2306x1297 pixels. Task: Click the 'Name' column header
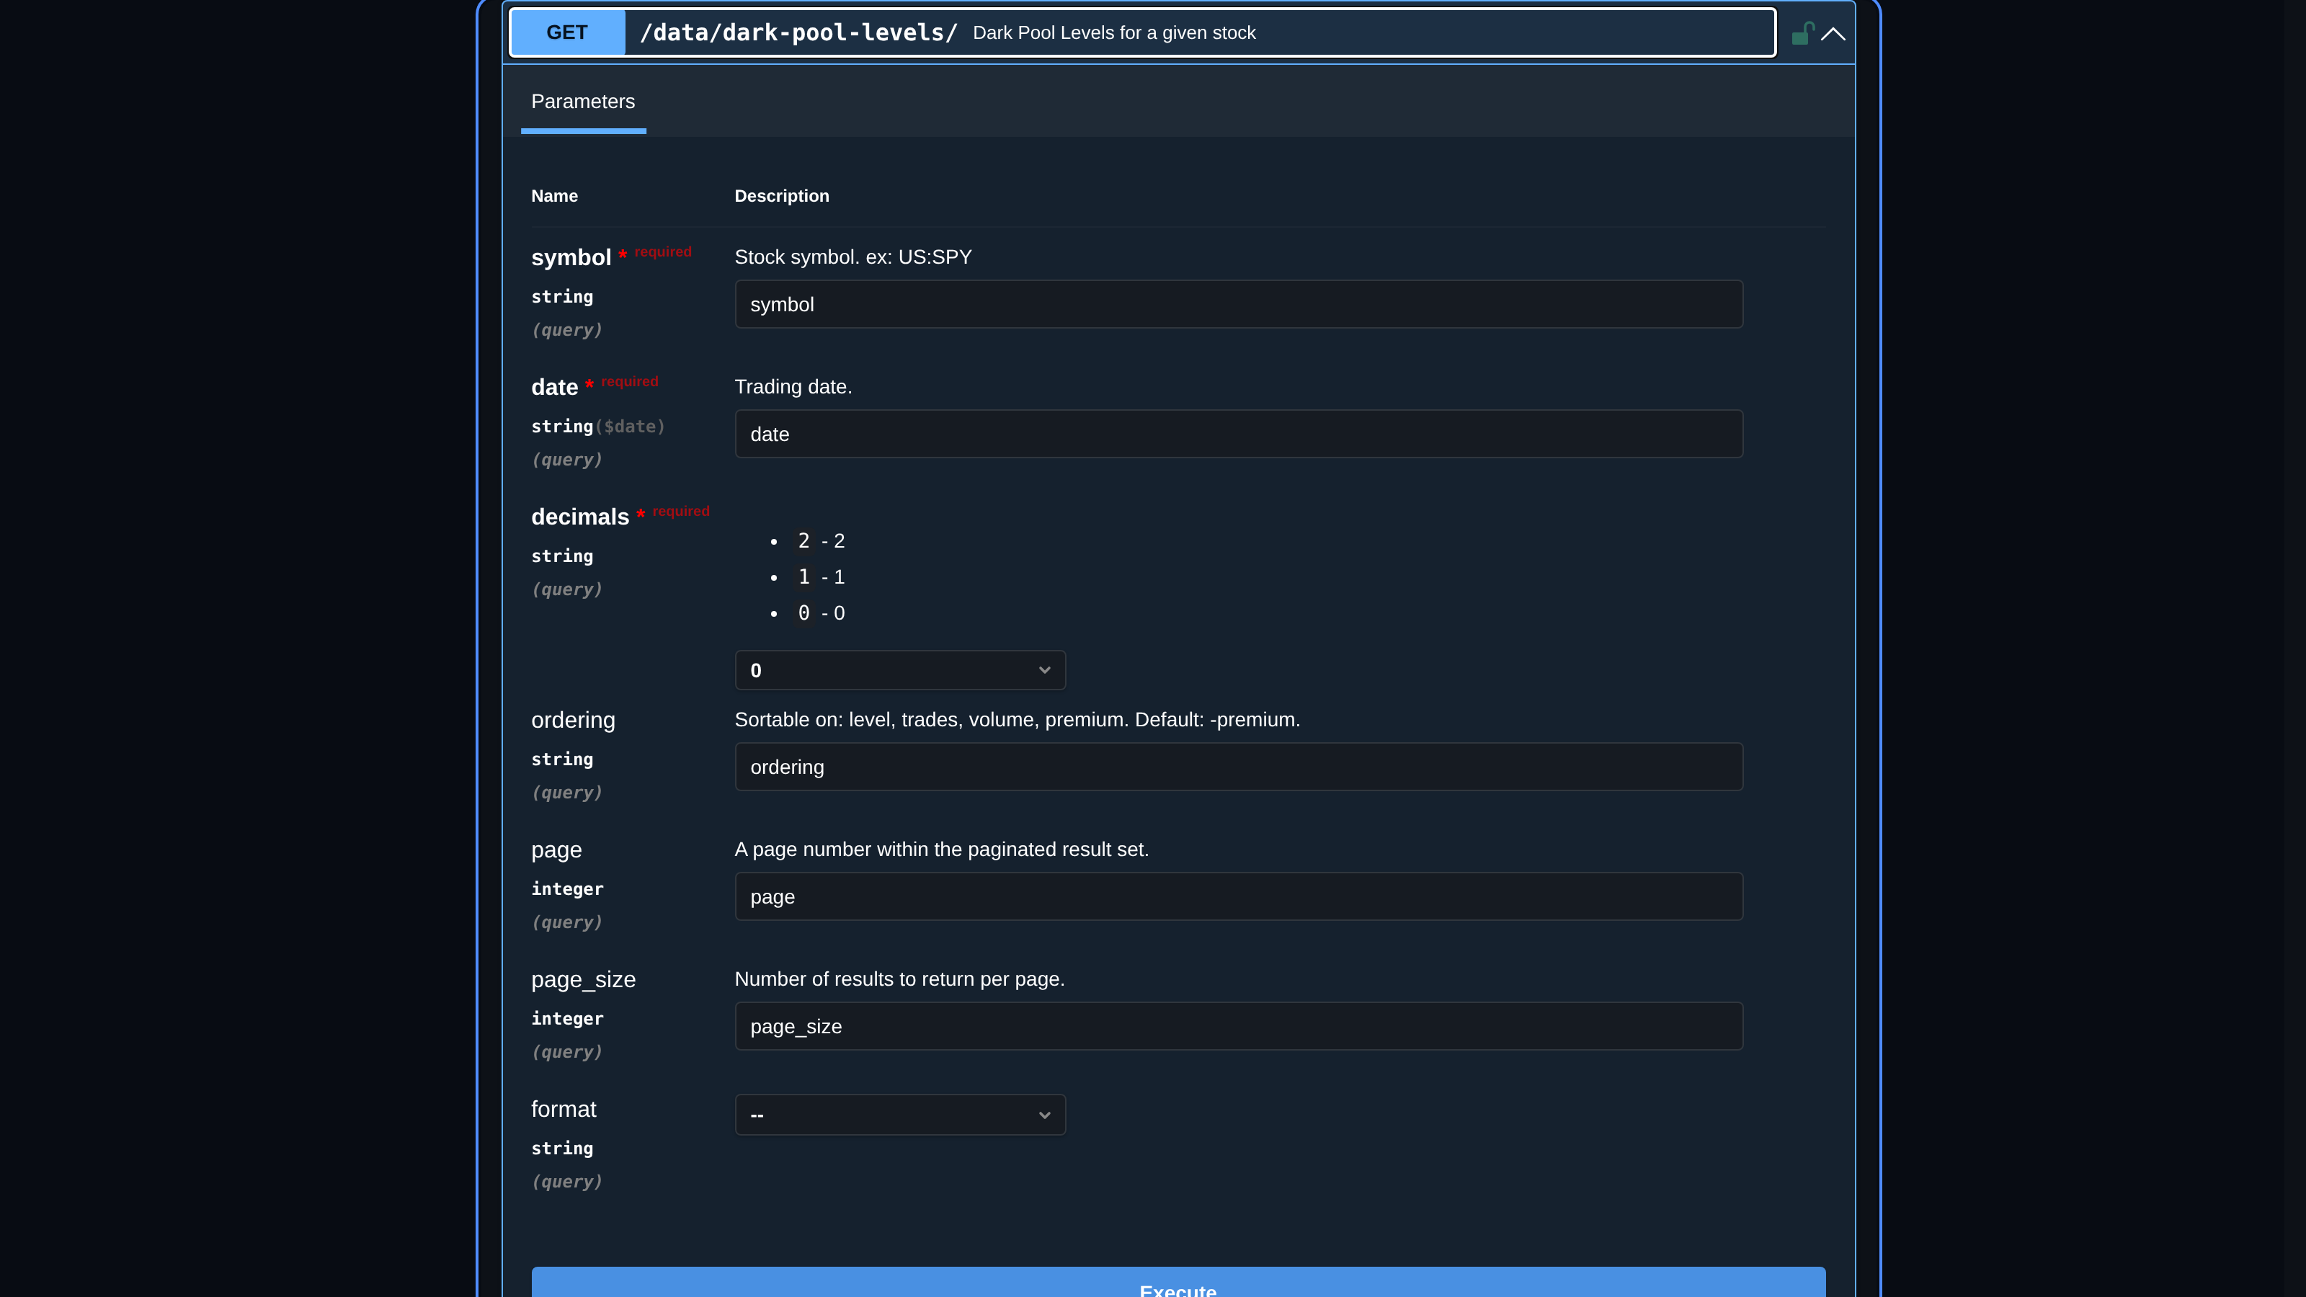(554, 196)
